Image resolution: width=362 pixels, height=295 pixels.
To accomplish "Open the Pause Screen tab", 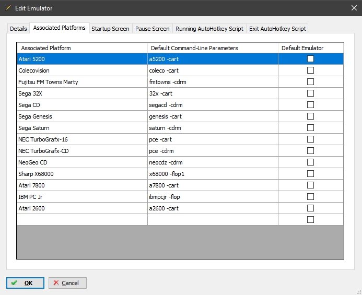I will (x=153, y=29).
